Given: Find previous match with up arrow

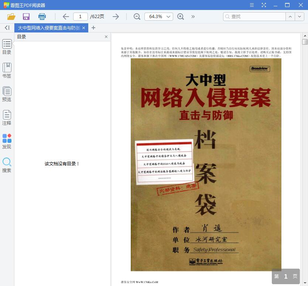Looking at the screenshot, I should pyautogui.click(x=290, y=17).
